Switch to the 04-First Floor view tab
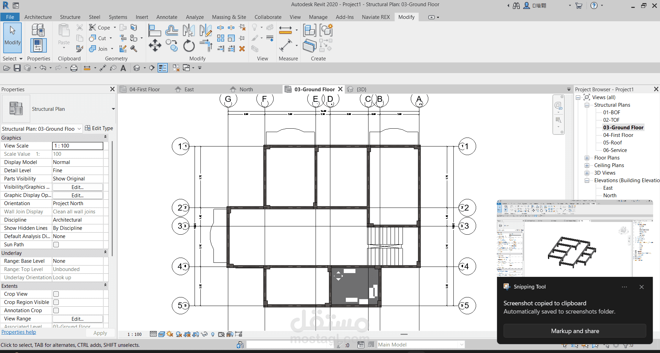The height and width of the screenshot is (353, 660). coord(144,90)
